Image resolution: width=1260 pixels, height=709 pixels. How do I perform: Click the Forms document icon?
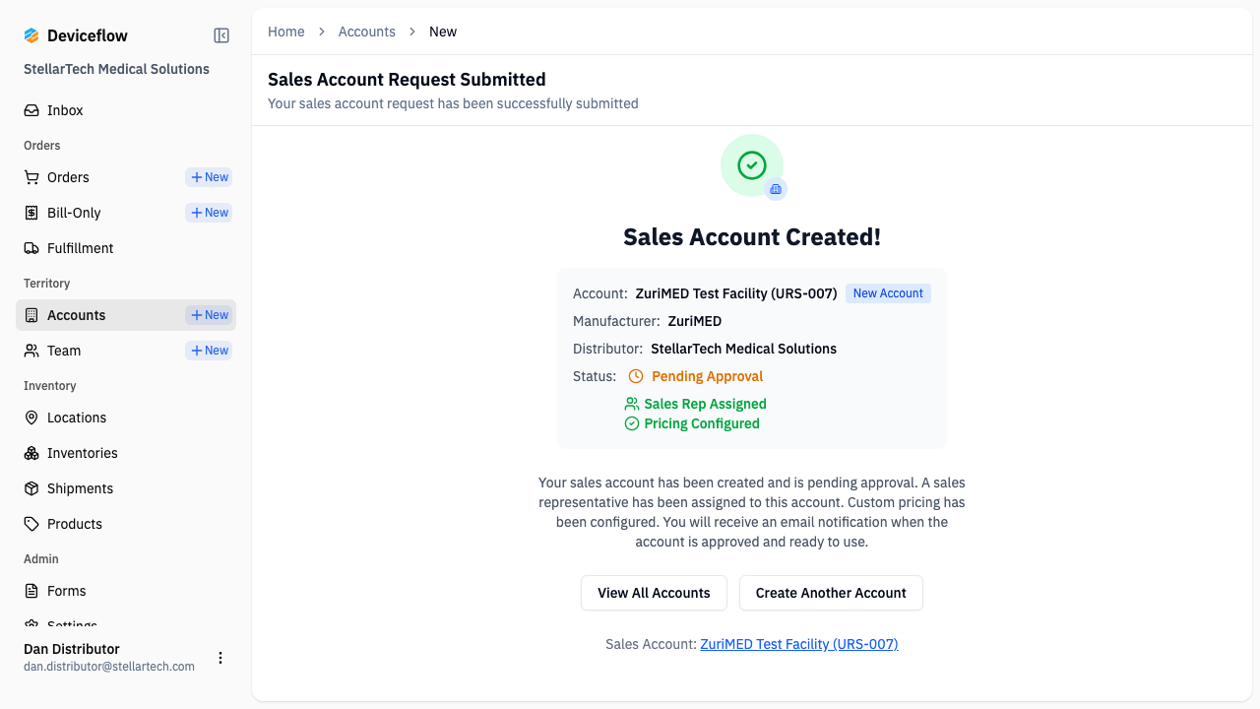tap(31, 591)
